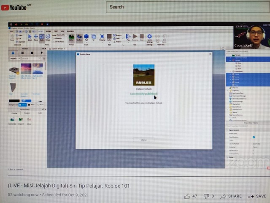The image size is (270, 203).
Task: Click the SAVE button below the video
Action: click(257, 196)
